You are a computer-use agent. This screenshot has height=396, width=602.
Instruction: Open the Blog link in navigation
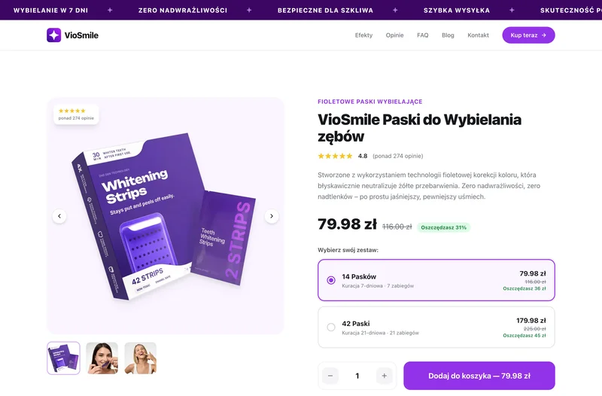(448, 35)
